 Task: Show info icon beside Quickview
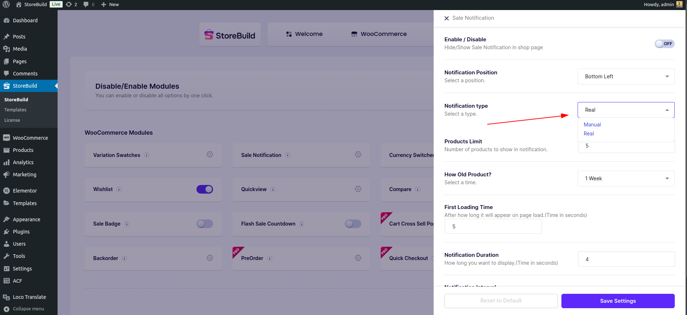coord(273,190)
